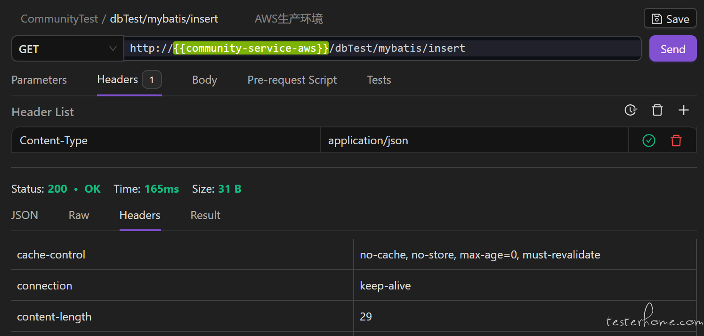This screenshot has height=336, width=704.
Task: Click the community-service-aws variable in URL
Action: click(251, 48)
